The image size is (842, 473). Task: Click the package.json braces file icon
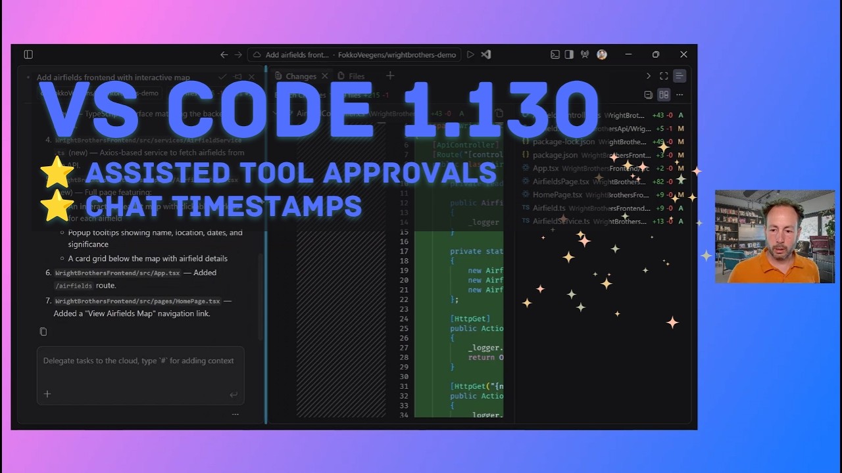(526, 155)
